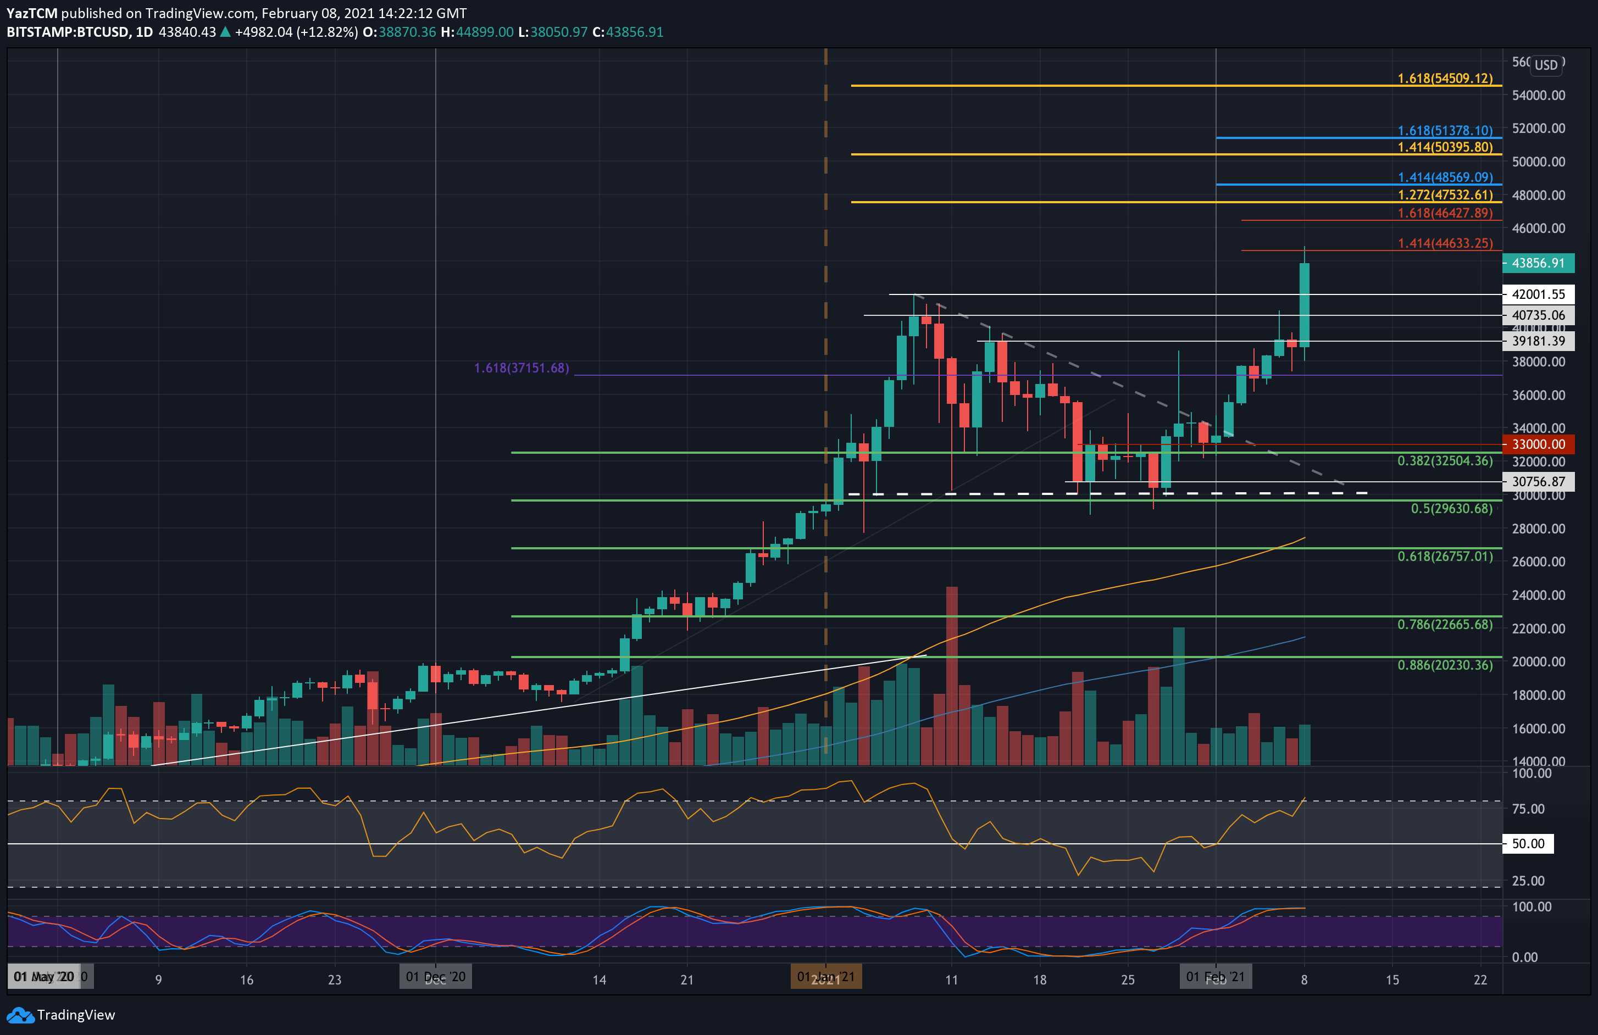Viewport: 1598px width, 1035px height.
Task: Click the 54000.00 price axis tick
Action: (x=1538, y=95)
